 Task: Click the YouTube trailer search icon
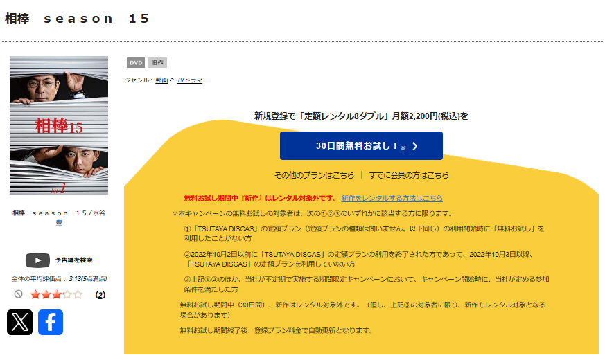click(x=37, y=260)
